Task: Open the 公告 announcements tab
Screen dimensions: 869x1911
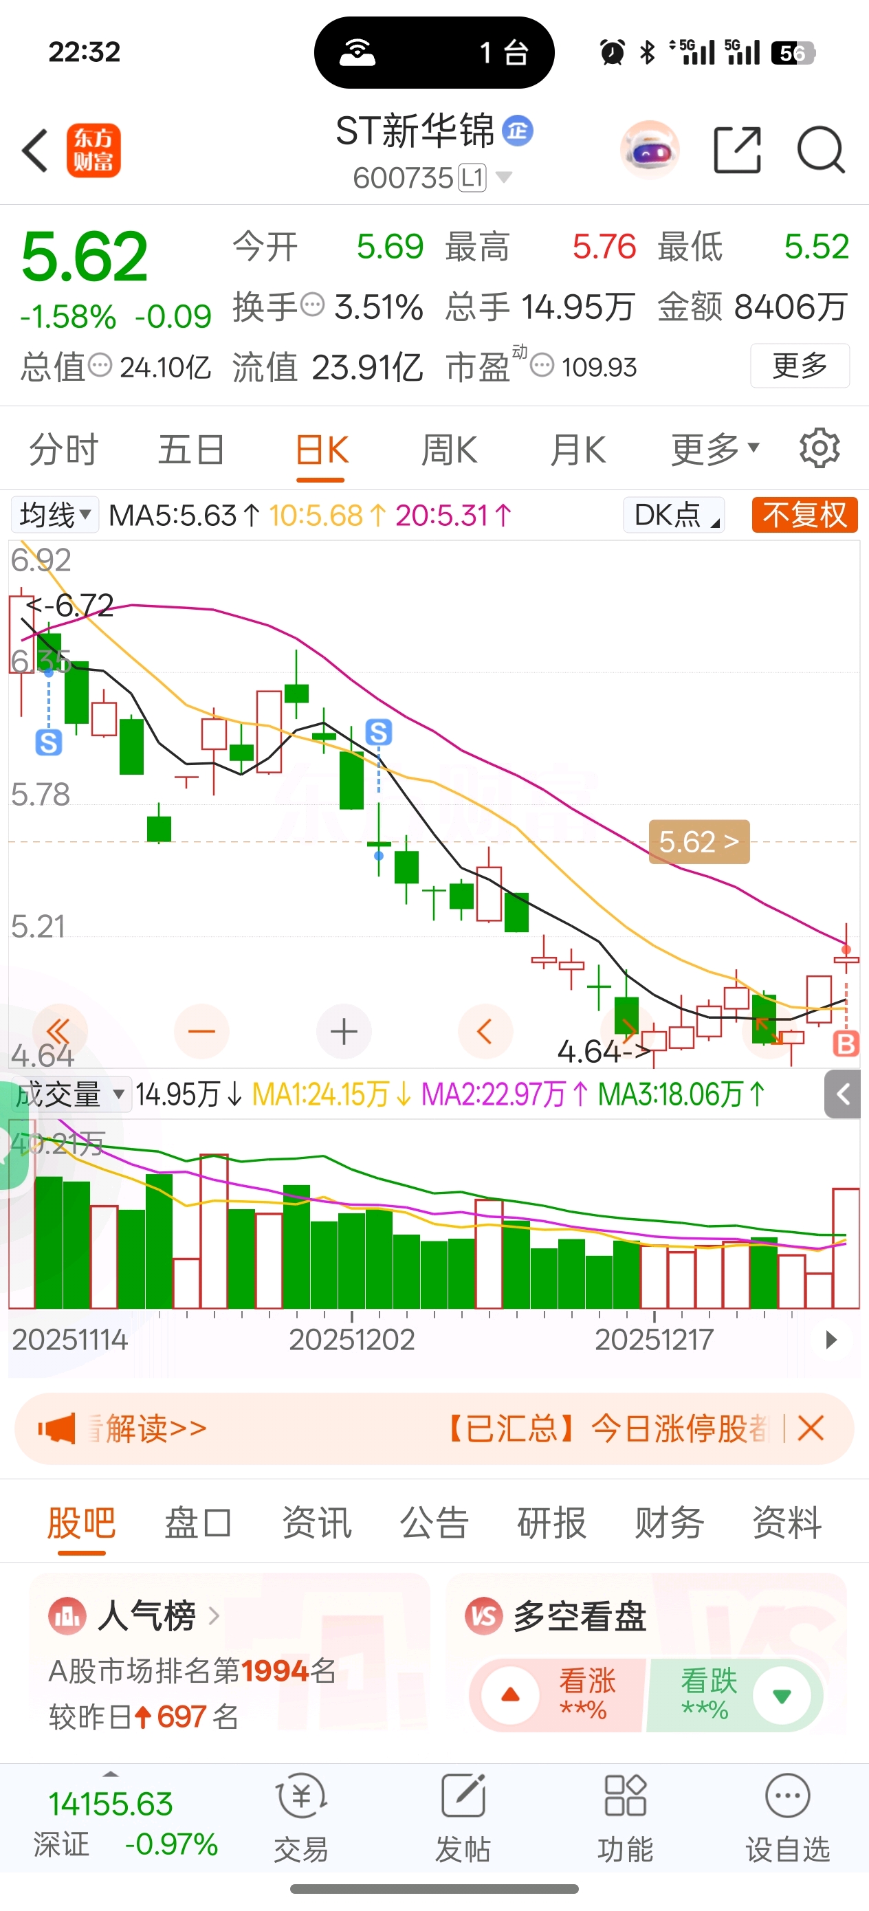Action: 434,1523
